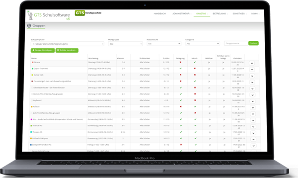The image size is (298, 179).
Task: Open the BETREUUNG menu
Action: click(x=220, y=14)
